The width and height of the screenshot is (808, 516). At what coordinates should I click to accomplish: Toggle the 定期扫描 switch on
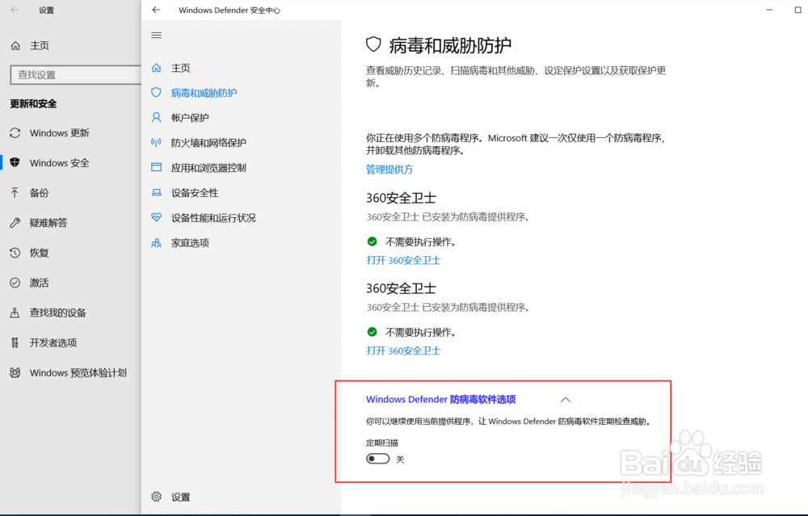click(x=377, y=459)
